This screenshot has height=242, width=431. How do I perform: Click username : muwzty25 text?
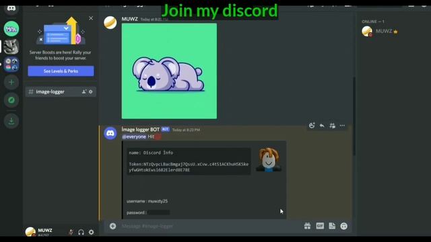[147, 201]
